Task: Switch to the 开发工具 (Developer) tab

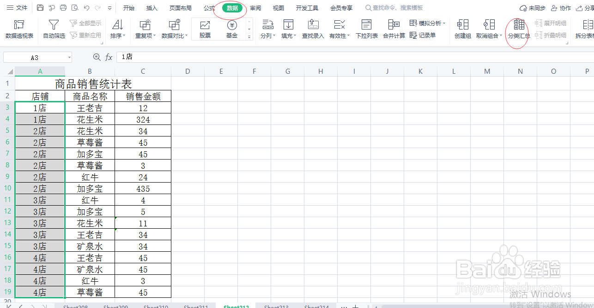Action: pyautogui.click(x=307, y=8)
